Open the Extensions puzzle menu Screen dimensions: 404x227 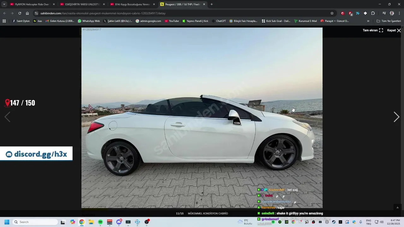click(373, 13)
